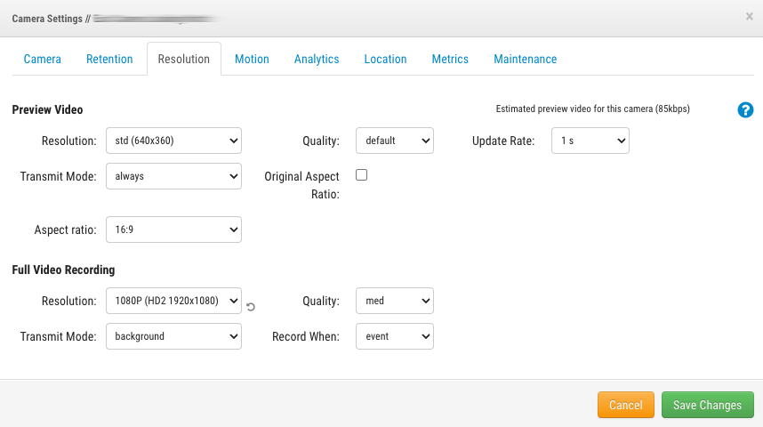The height and width of the screenshot is (427, 763).
Task: Open Full Video Recording Resolution 1080P dropdown
Action: [173, 301]
